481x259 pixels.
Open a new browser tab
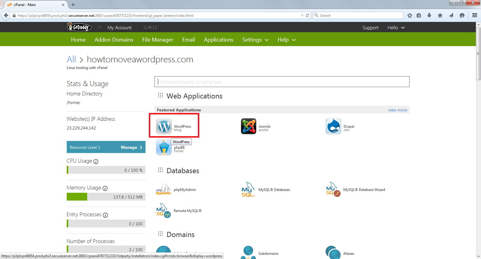73,5
